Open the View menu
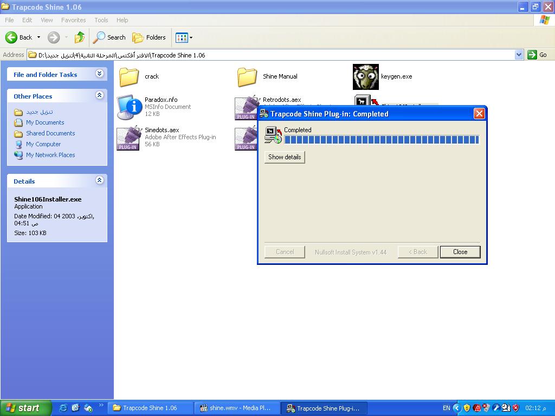Screen dimensions: 555x416 coord(47,20)
